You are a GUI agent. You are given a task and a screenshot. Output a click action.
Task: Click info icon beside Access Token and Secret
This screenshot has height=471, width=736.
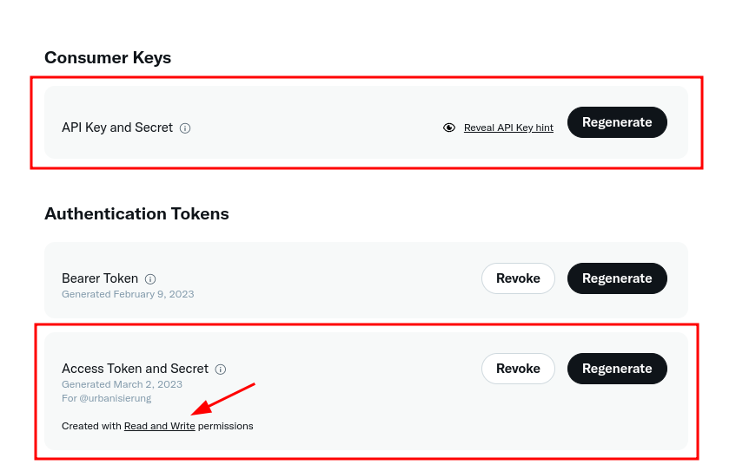click(x=221, y=370)
